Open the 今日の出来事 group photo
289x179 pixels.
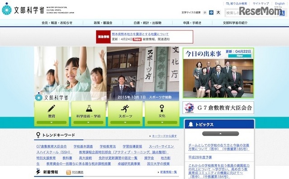coord(218,78)
